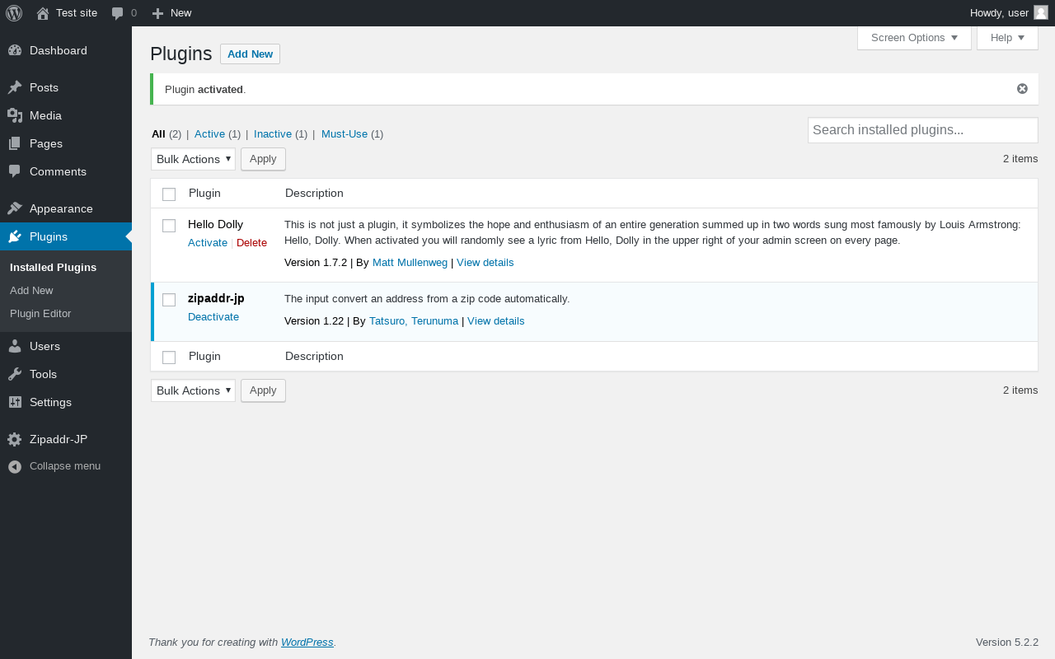Dismiss the Plugin activated notice
Image resolution: width=1055 pixels, height=659 pixels.
pos(1022,89)
